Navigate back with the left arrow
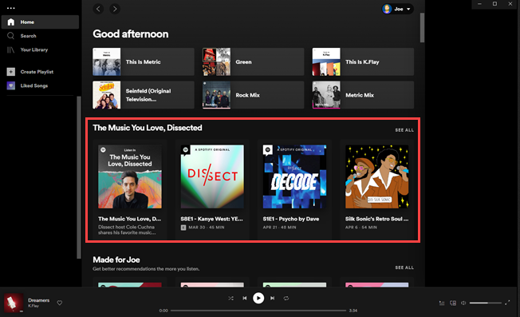 98,9
